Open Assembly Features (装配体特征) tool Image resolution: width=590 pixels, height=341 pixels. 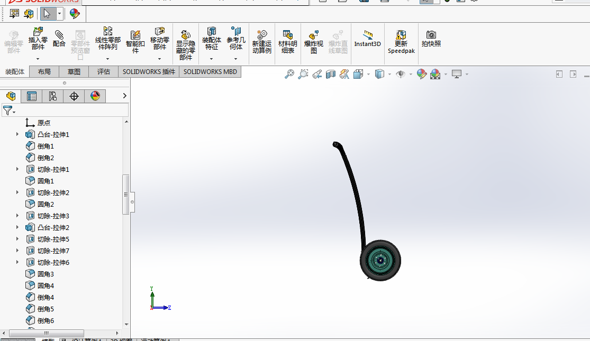coord(212,39)
